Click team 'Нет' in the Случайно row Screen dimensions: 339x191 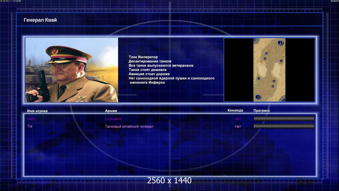[238, 119]
